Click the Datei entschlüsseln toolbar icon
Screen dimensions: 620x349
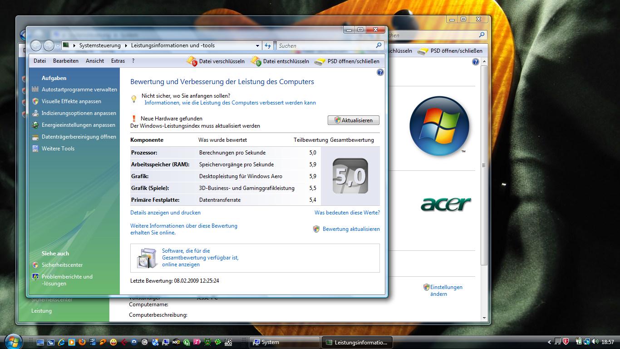point(256,61)
